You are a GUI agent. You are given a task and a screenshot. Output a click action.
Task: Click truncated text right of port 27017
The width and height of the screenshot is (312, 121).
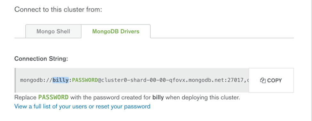[x=248, y=81]
